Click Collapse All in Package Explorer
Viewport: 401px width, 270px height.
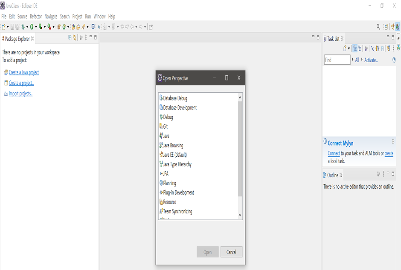[70, 37]
